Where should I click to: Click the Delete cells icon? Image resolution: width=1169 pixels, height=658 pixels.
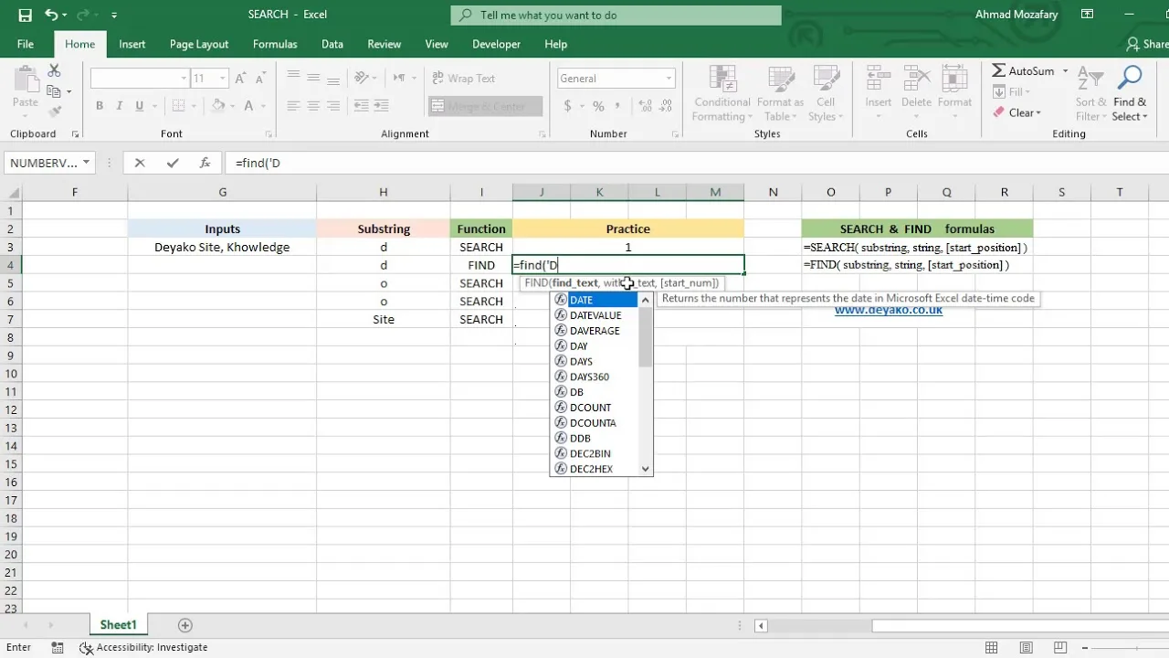916,80
